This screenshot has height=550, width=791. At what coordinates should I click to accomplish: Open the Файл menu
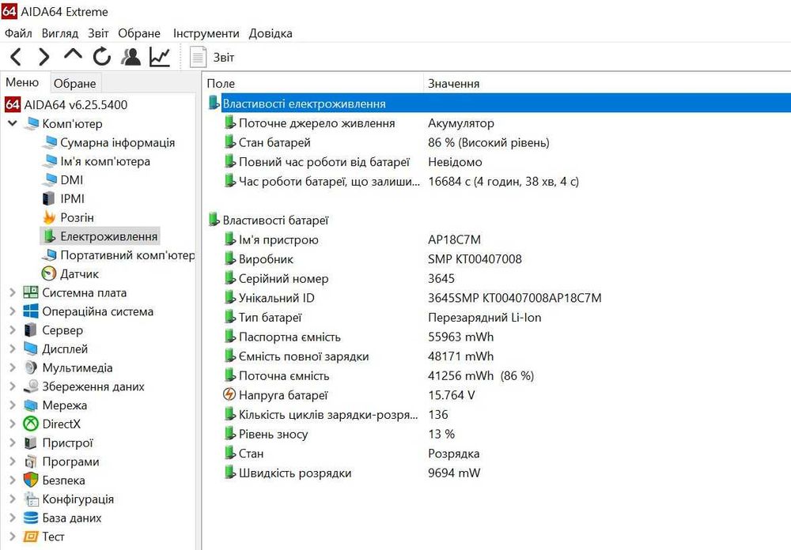click(18, 33)
